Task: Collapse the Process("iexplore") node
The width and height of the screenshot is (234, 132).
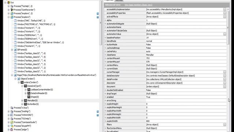Action: [x=9, y=17]
